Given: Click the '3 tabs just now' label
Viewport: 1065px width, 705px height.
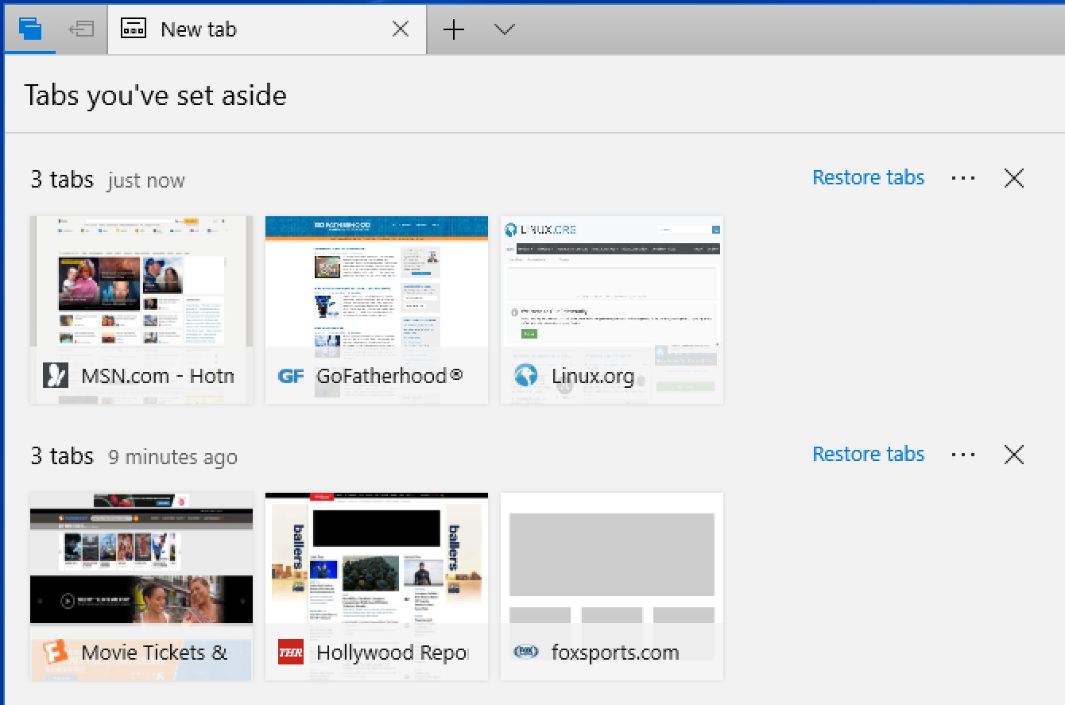Looking at the screenshot, I should 107,180.
